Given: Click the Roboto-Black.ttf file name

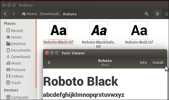Looking at the screenshot, I should 58,42.
